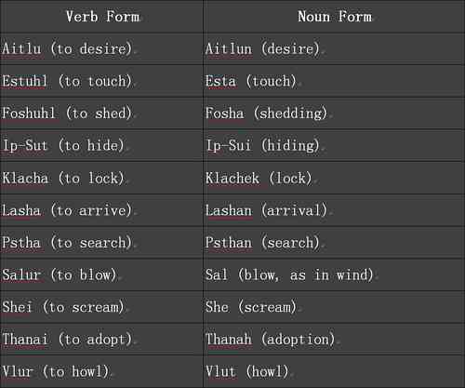
Task: Select the Vlur (to howl) cell
Action: (101, 371)
